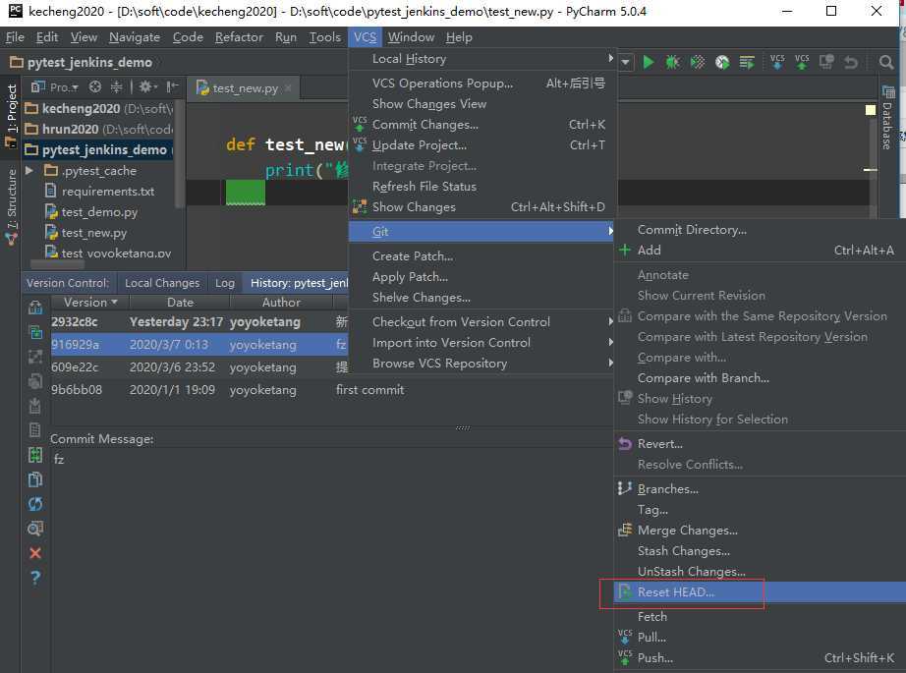Open Search Everywhere magnifier icon
Image resolution: width=906 pixels, height=673 pixels.
(885, 62)
